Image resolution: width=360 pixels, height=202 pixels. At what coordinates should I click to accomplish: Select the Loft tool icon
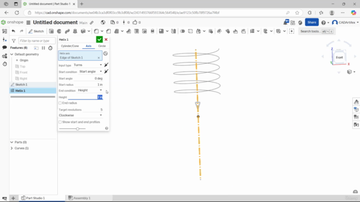click(75, 31)
